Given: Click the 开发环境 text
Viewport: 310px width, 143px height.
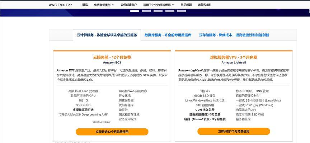Looking at the screenshot, I should click(x=125, y=96).
